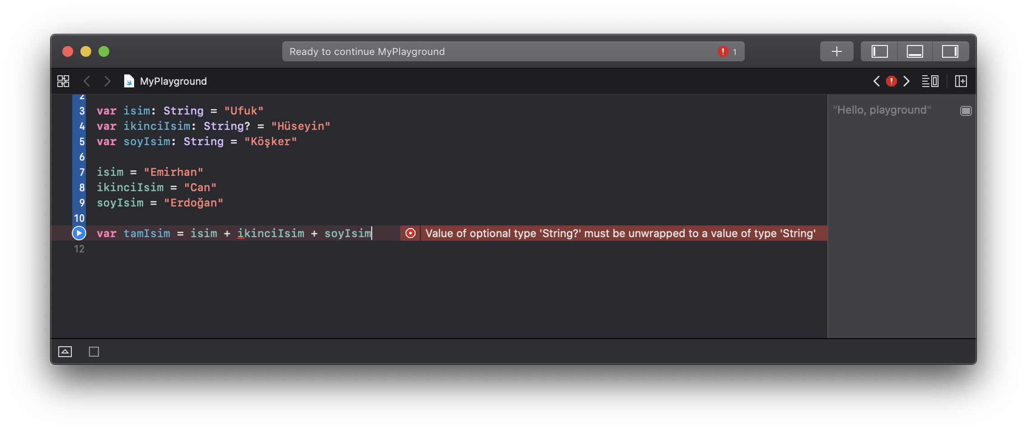Viewport: 1027px width, 431px height.
Task: Click the Library plus button
Action: click(x=836, y=51)
